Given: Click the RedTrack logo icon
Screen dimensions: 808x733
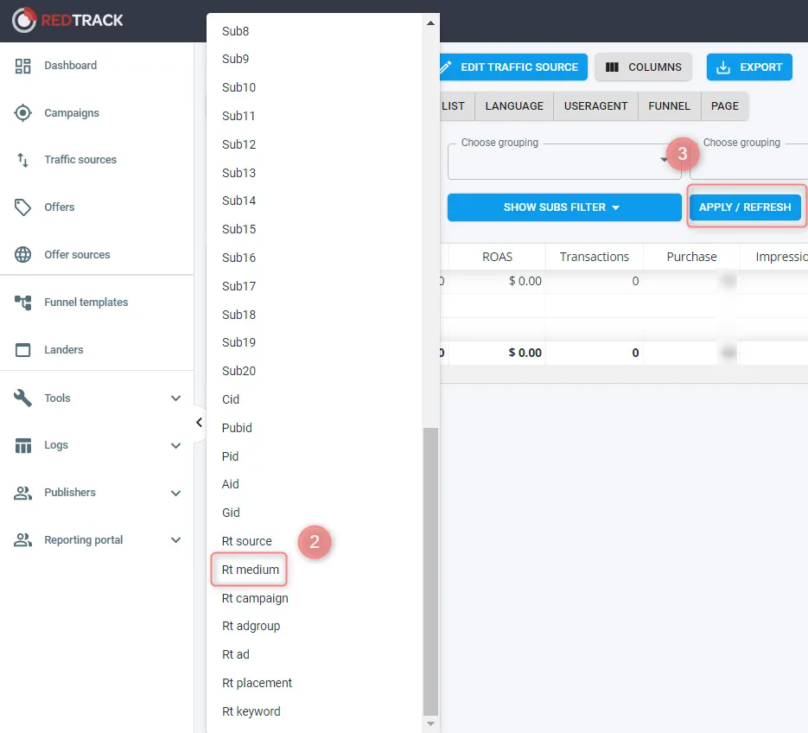Looking at the screenshot, I should coord(23,20).
